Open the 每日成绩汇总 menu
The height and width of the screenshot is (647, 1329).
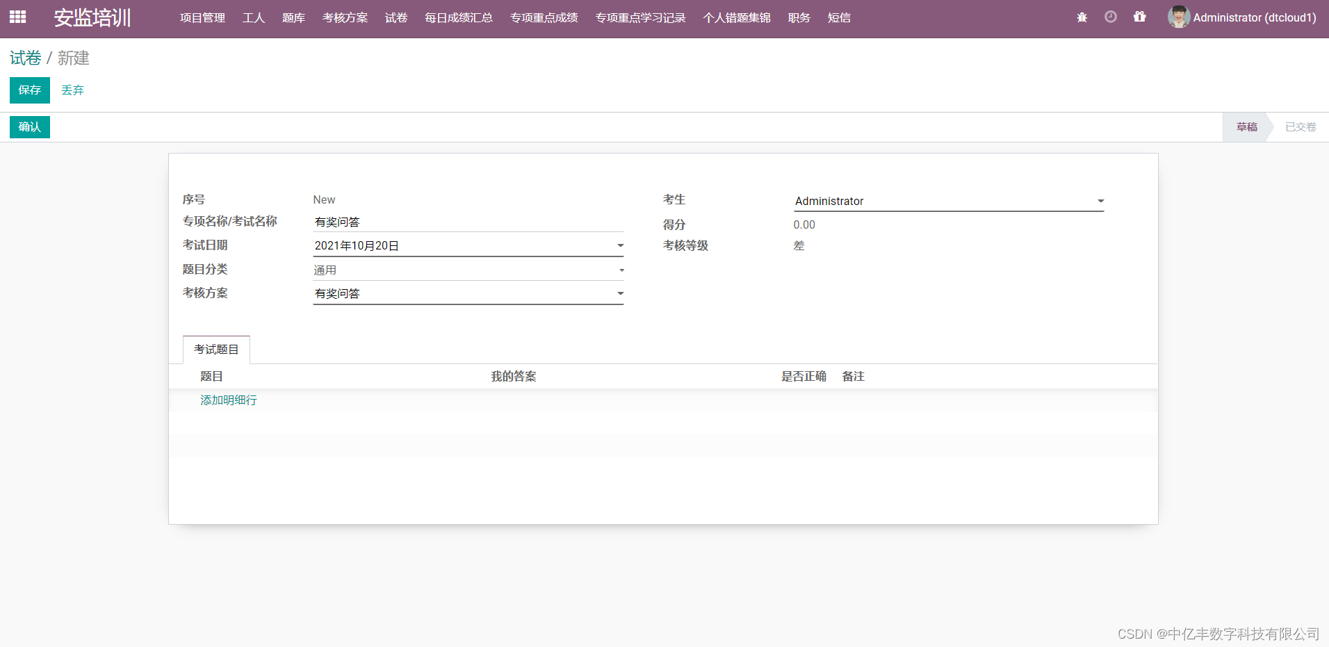pyautogui.click(x=459, y=17)
